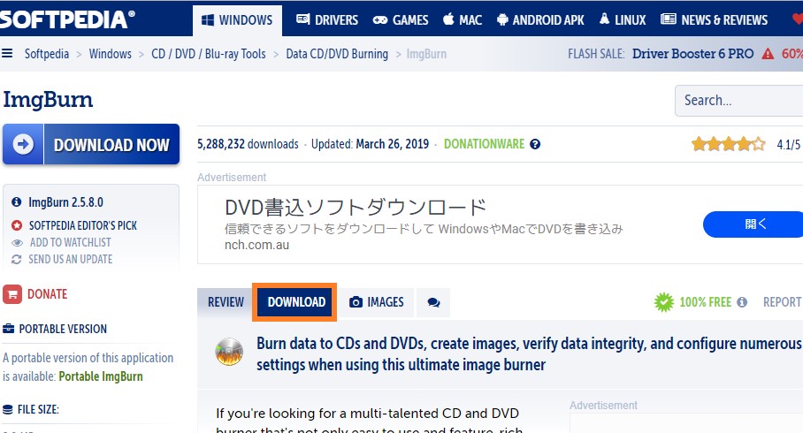Click the star rating widget

coord(728,144)
